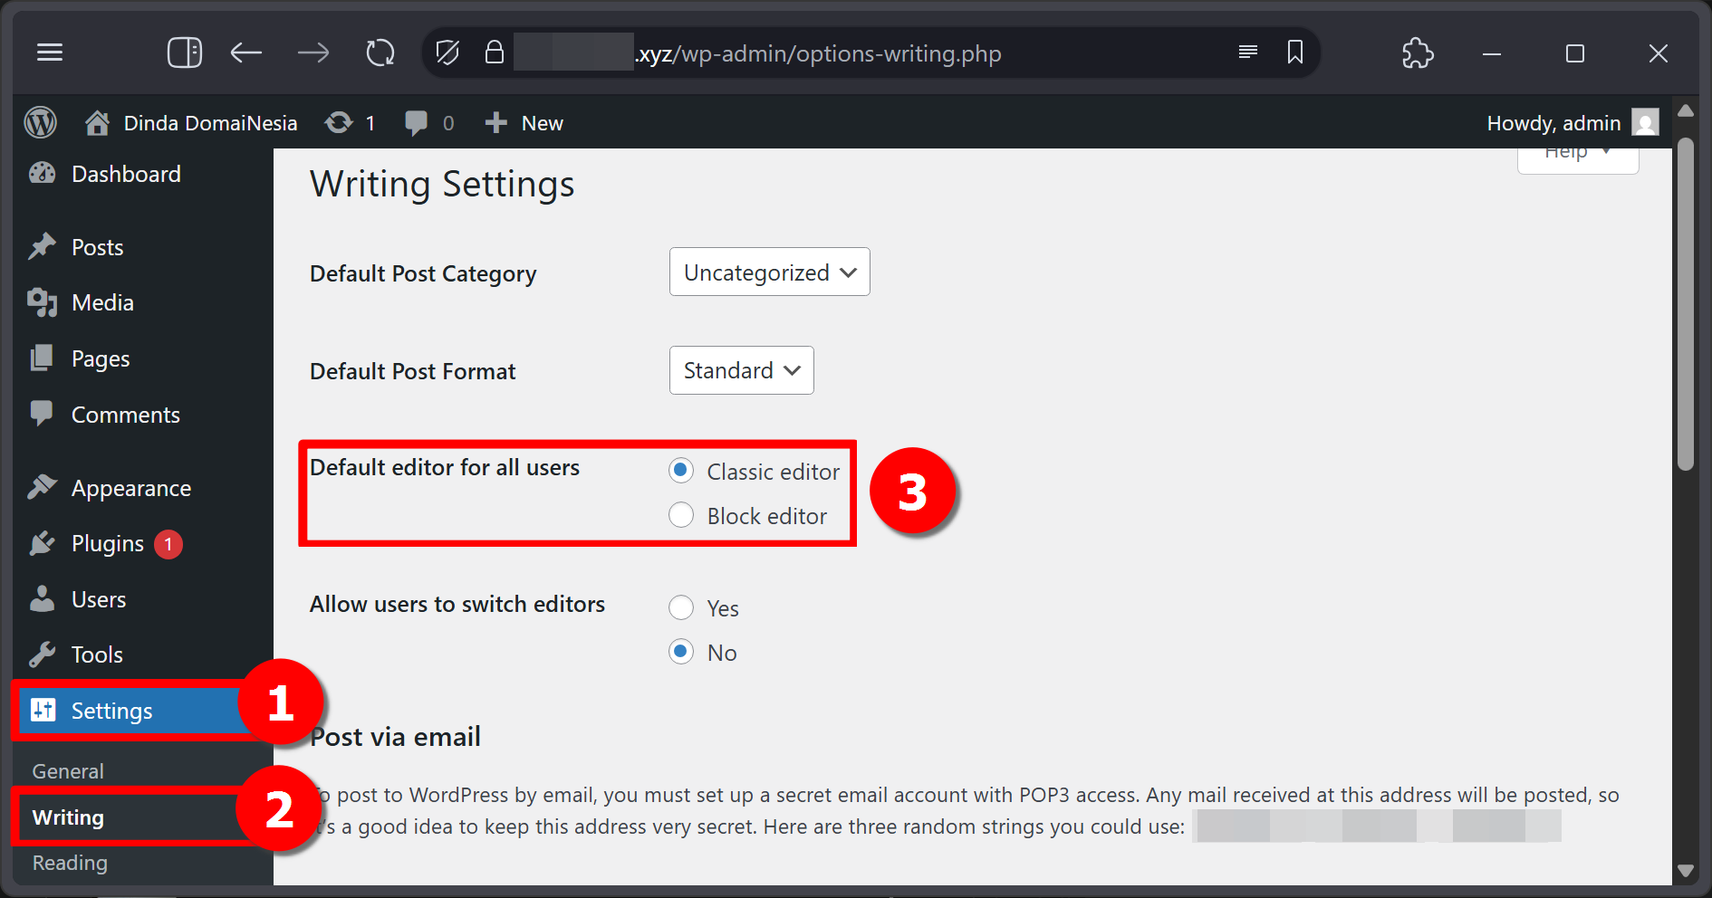The height and width of the screenshot is (898, 1712).
Task: Click the plus icon next to New
Action: coord(495,122)
